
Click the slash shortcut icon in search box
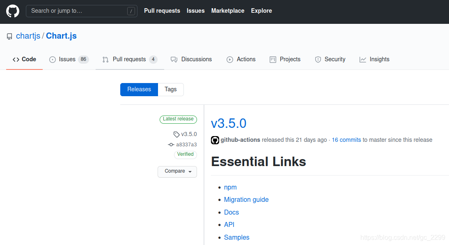(131, 11)
